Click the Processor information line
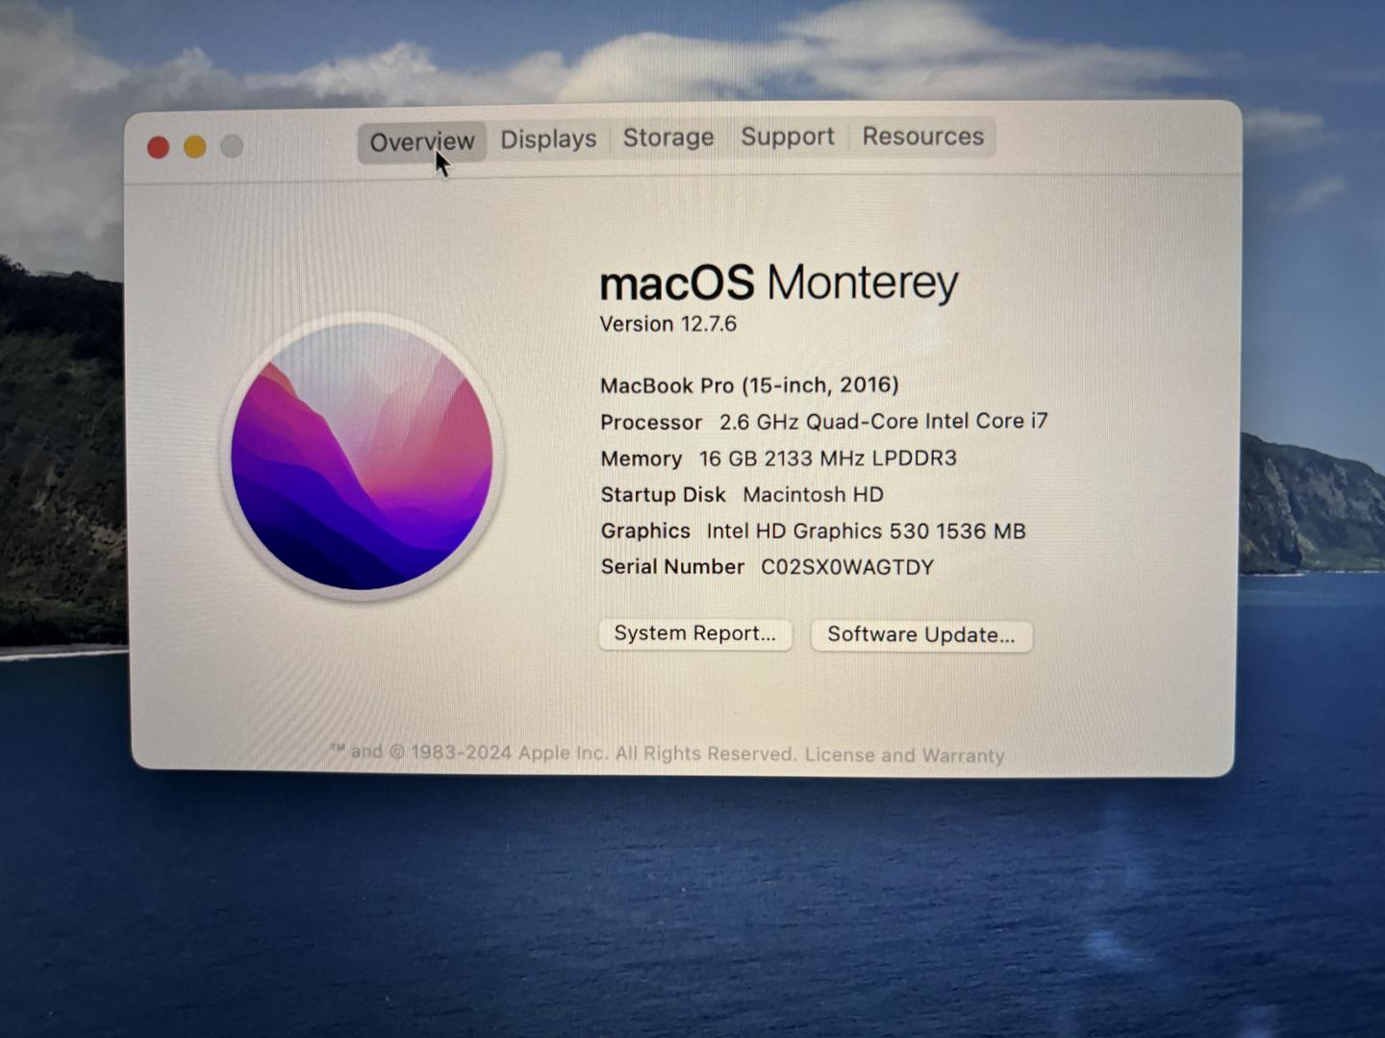Image resolution: width=1385 pixels, height=1038 pixels. (x=823, y=422)
